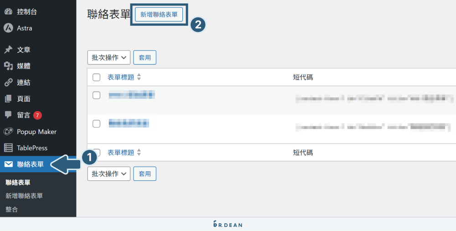Click the envelope icon beside 聯絡表單

click(8, 164)
